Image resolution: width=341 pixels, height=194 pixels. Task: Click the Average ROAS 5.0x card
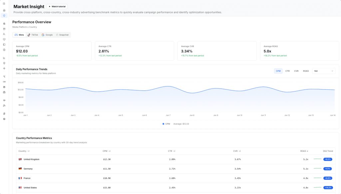(299, 51)
